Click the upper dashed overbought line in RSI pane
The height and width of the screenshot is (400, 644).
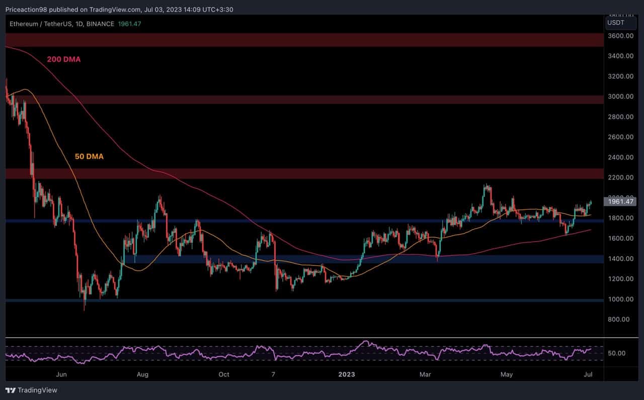[x=302, y=346]
